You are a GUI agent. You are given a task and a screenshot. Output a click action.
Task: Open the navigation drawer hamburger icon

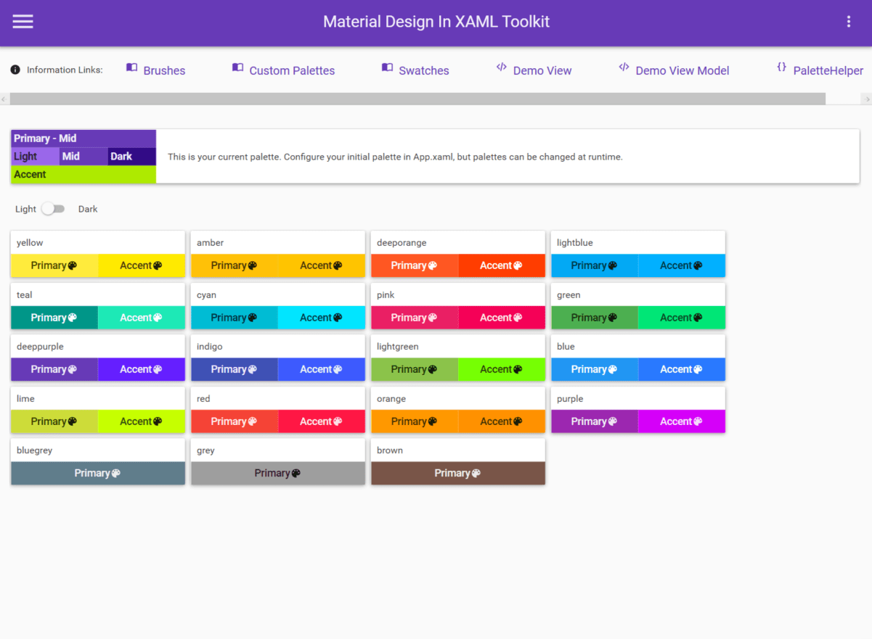tap(23, 21)
